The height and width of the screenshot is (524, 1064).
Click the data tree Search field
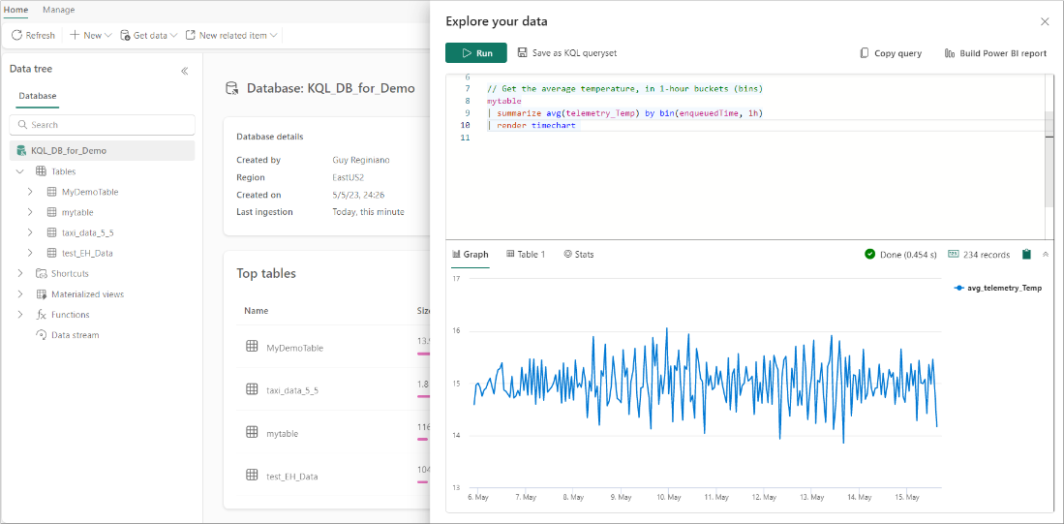(103, 125)
